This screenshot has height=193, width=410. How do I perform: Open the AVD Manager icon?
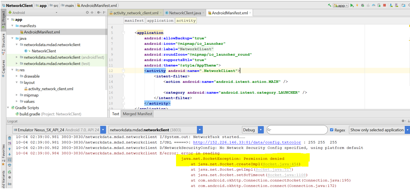tap(396, 5)
